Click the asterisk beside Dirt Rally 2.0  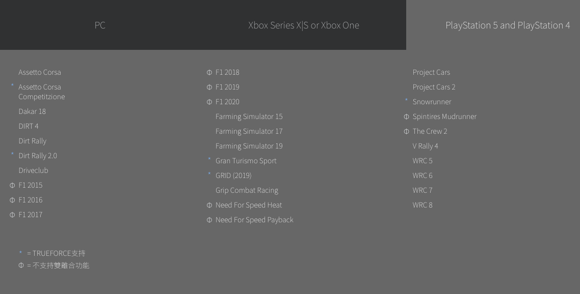click(x=13, y=154)
